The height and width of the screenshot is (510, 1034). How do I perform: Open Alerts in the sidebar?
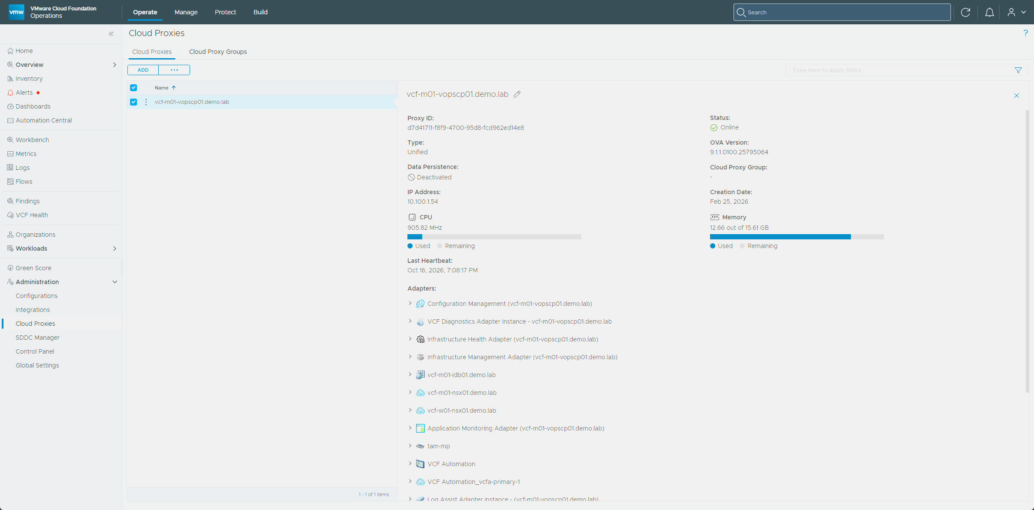pos(24,93)
